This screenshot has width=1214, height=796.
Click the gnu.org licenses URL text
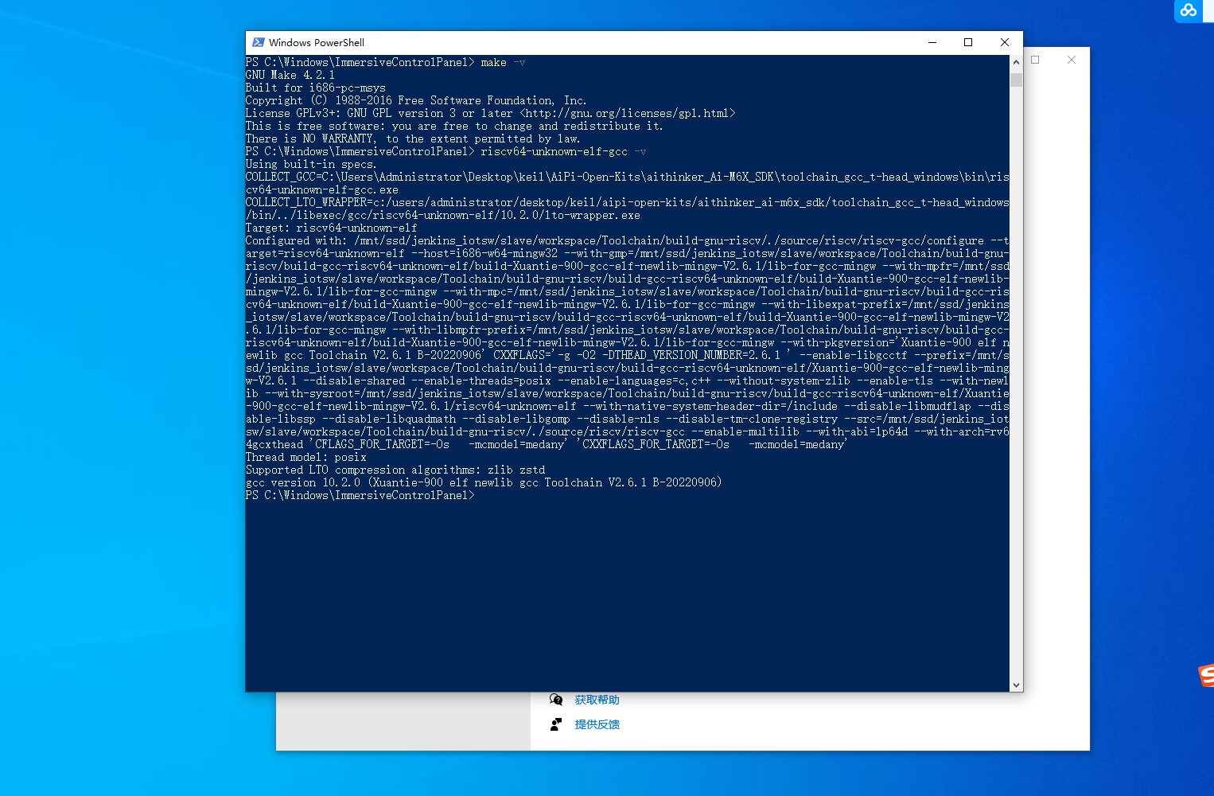pos(628,113)
